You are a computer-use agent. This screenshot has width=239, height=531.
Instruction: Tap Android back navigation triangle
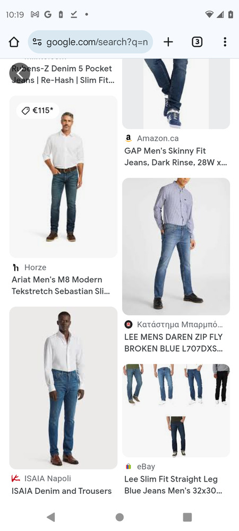point(51,517)
